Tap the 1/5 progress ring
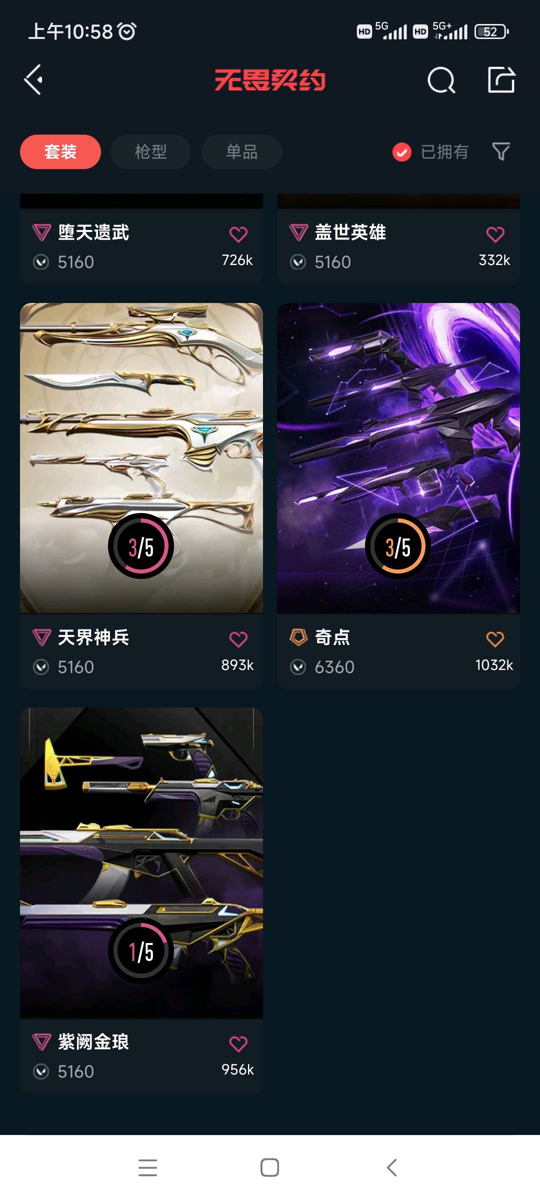 tap(141, 951)
